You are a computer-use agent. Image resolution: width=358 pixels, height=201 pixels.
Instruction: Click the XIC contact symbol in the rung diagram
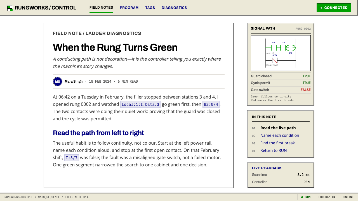(274, 48)
